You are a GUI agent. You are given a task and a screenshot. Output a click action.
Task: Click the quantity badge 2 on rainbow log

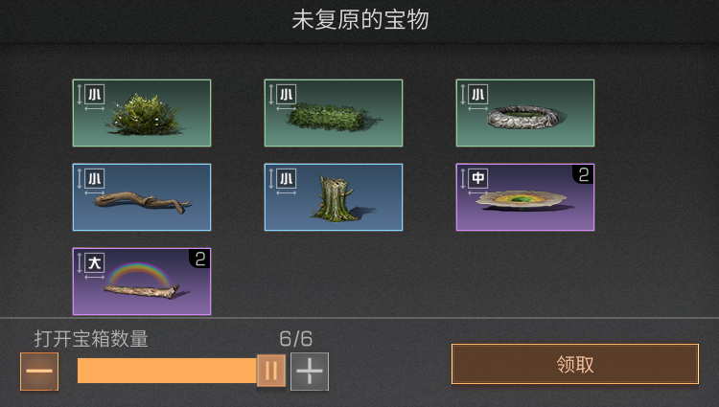tap(200, 259)
